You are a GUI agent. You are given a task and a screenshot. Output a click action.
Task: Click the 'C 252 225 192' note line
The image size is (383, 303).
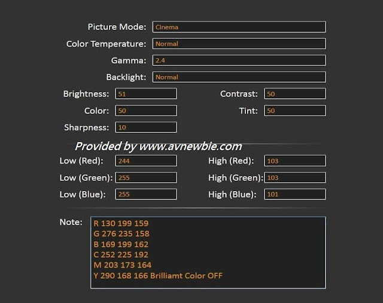point(121,255)
